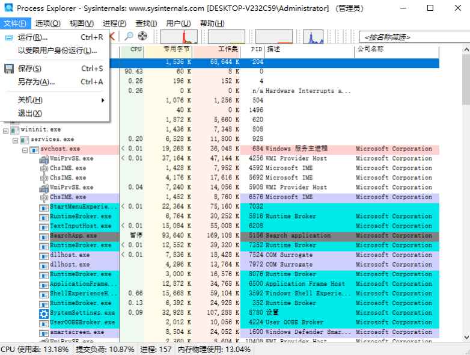Sort by the CPU column header
This screenshot has height=355, width=470.
[x=132, y=49]
